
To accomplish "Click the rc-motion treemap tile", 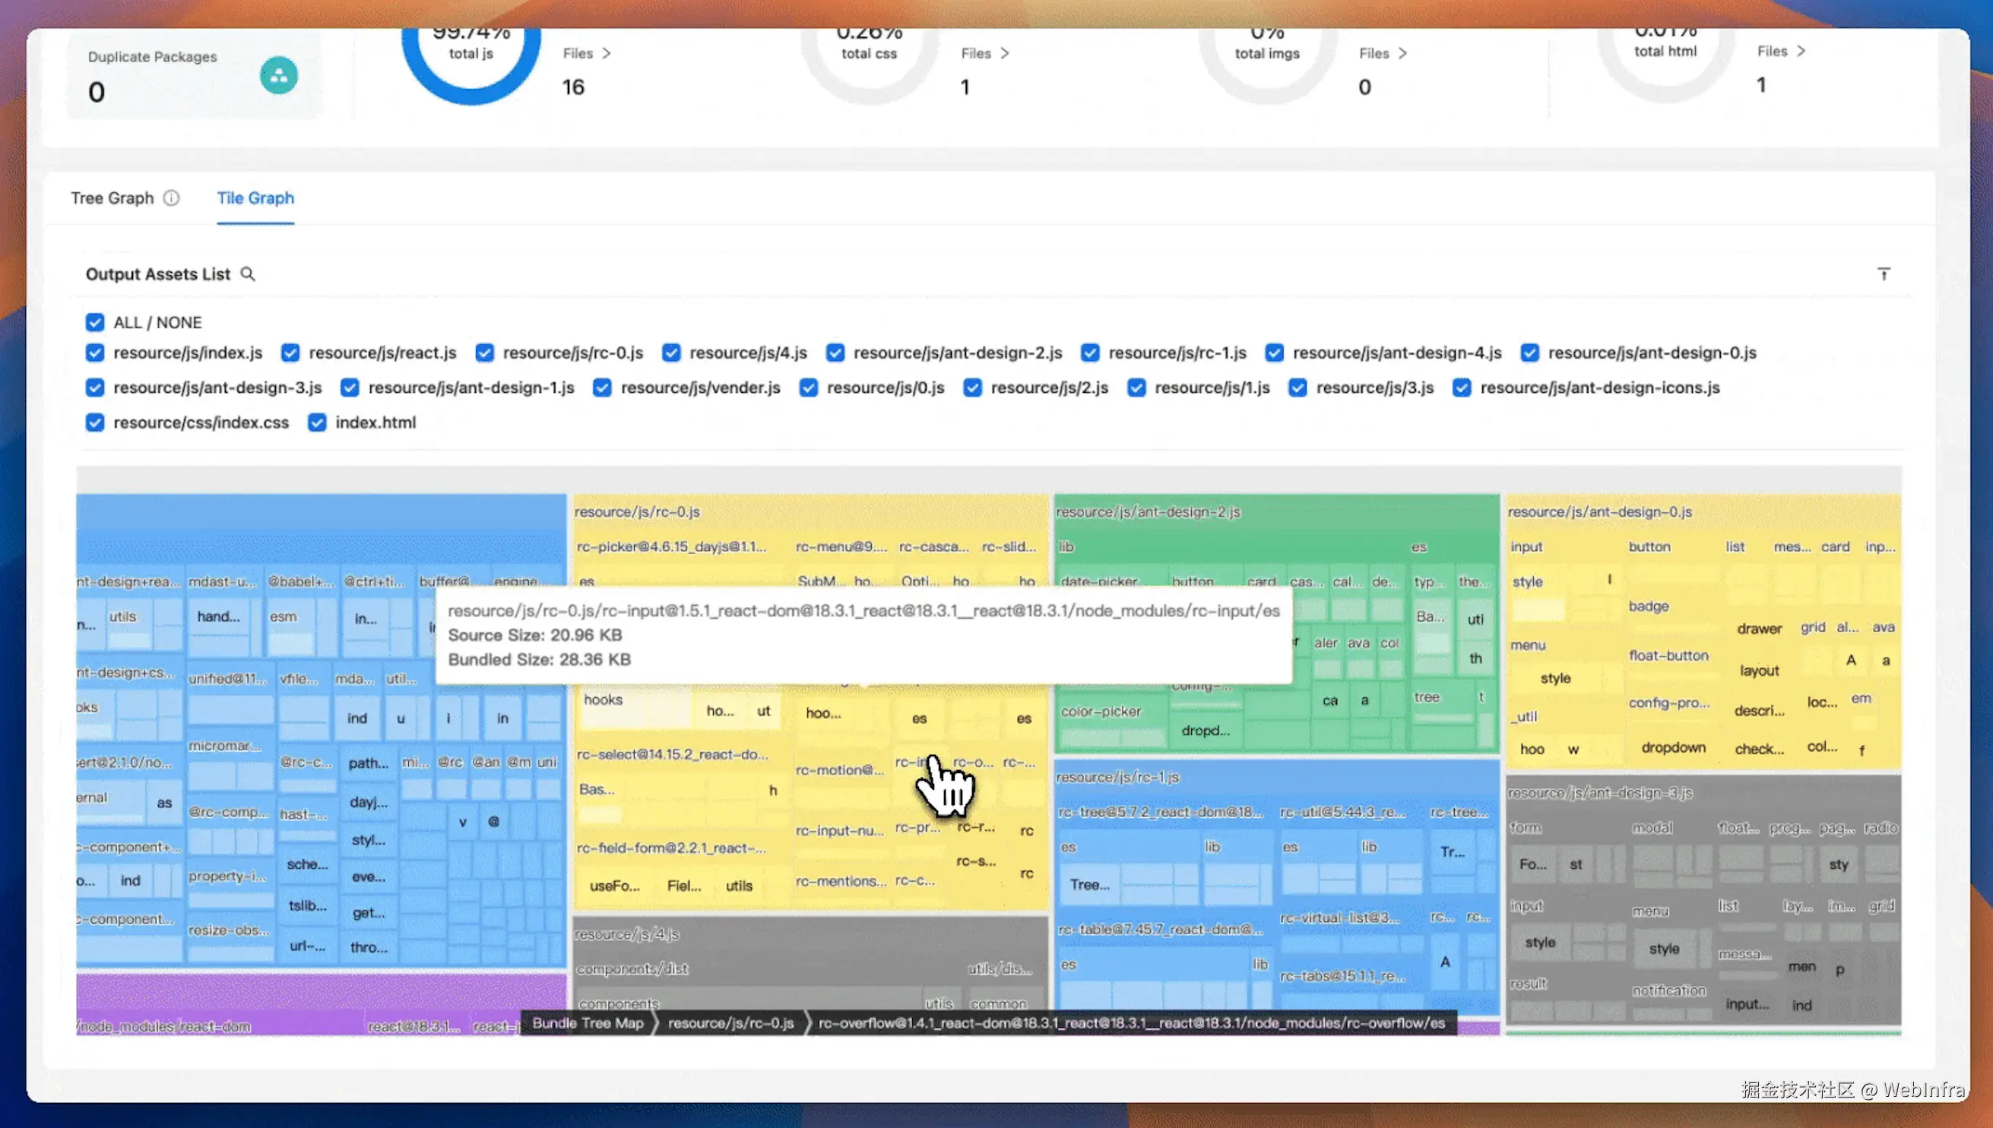I will tap(840, 770).
